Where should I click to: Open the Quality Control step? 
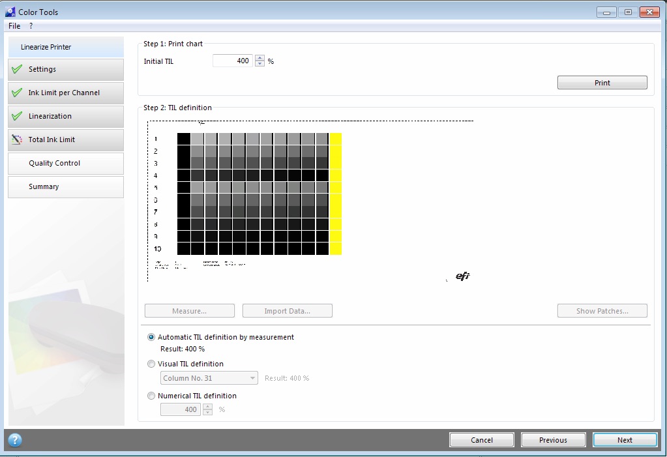[x=66, y=163]
